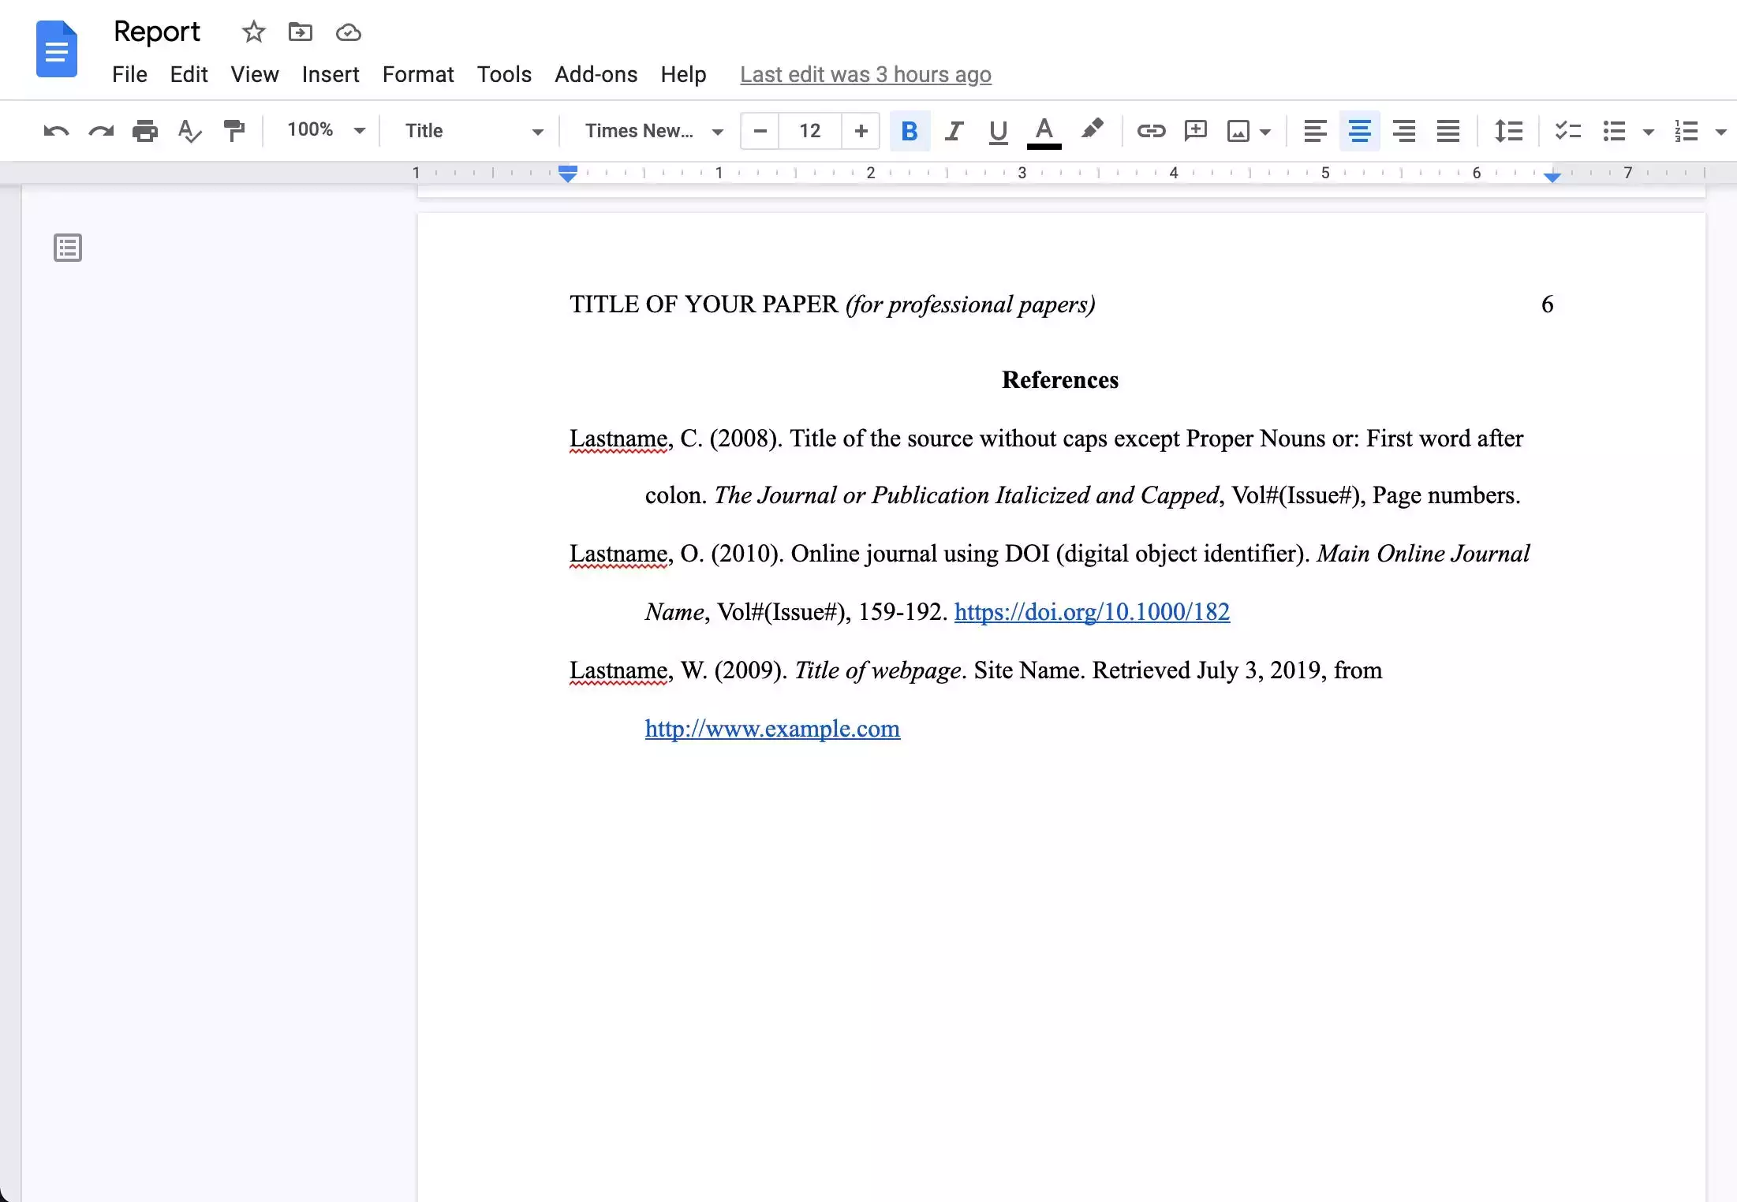Open the Help menu
1737x1202 pixels.
[x=683, y=74]
